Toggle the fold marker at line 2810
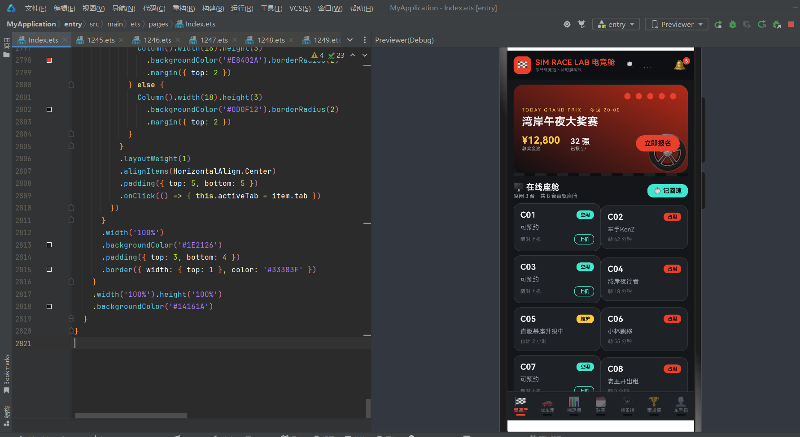Viewport: 800px width, 437px height. (71, 208)
